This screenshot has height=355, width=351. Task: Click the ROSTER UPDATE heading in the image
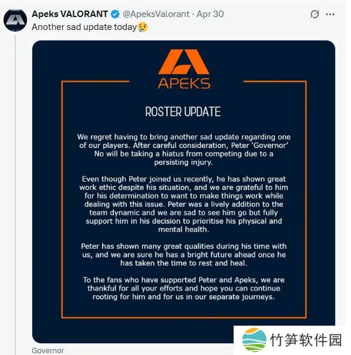(x=183, y=112)
